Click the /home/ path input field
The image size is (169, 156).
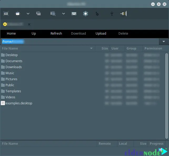coord(79,41)
